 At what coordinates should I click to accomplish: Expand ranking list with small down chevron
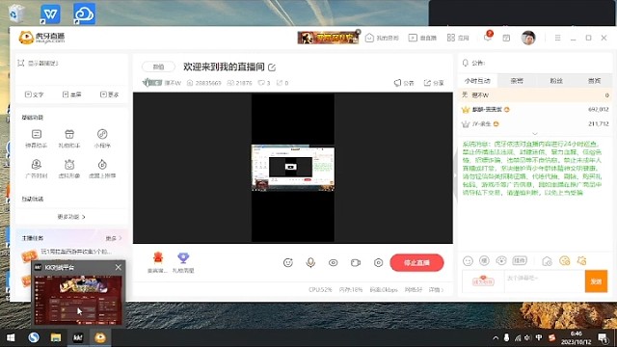click(x=535, y=134)
